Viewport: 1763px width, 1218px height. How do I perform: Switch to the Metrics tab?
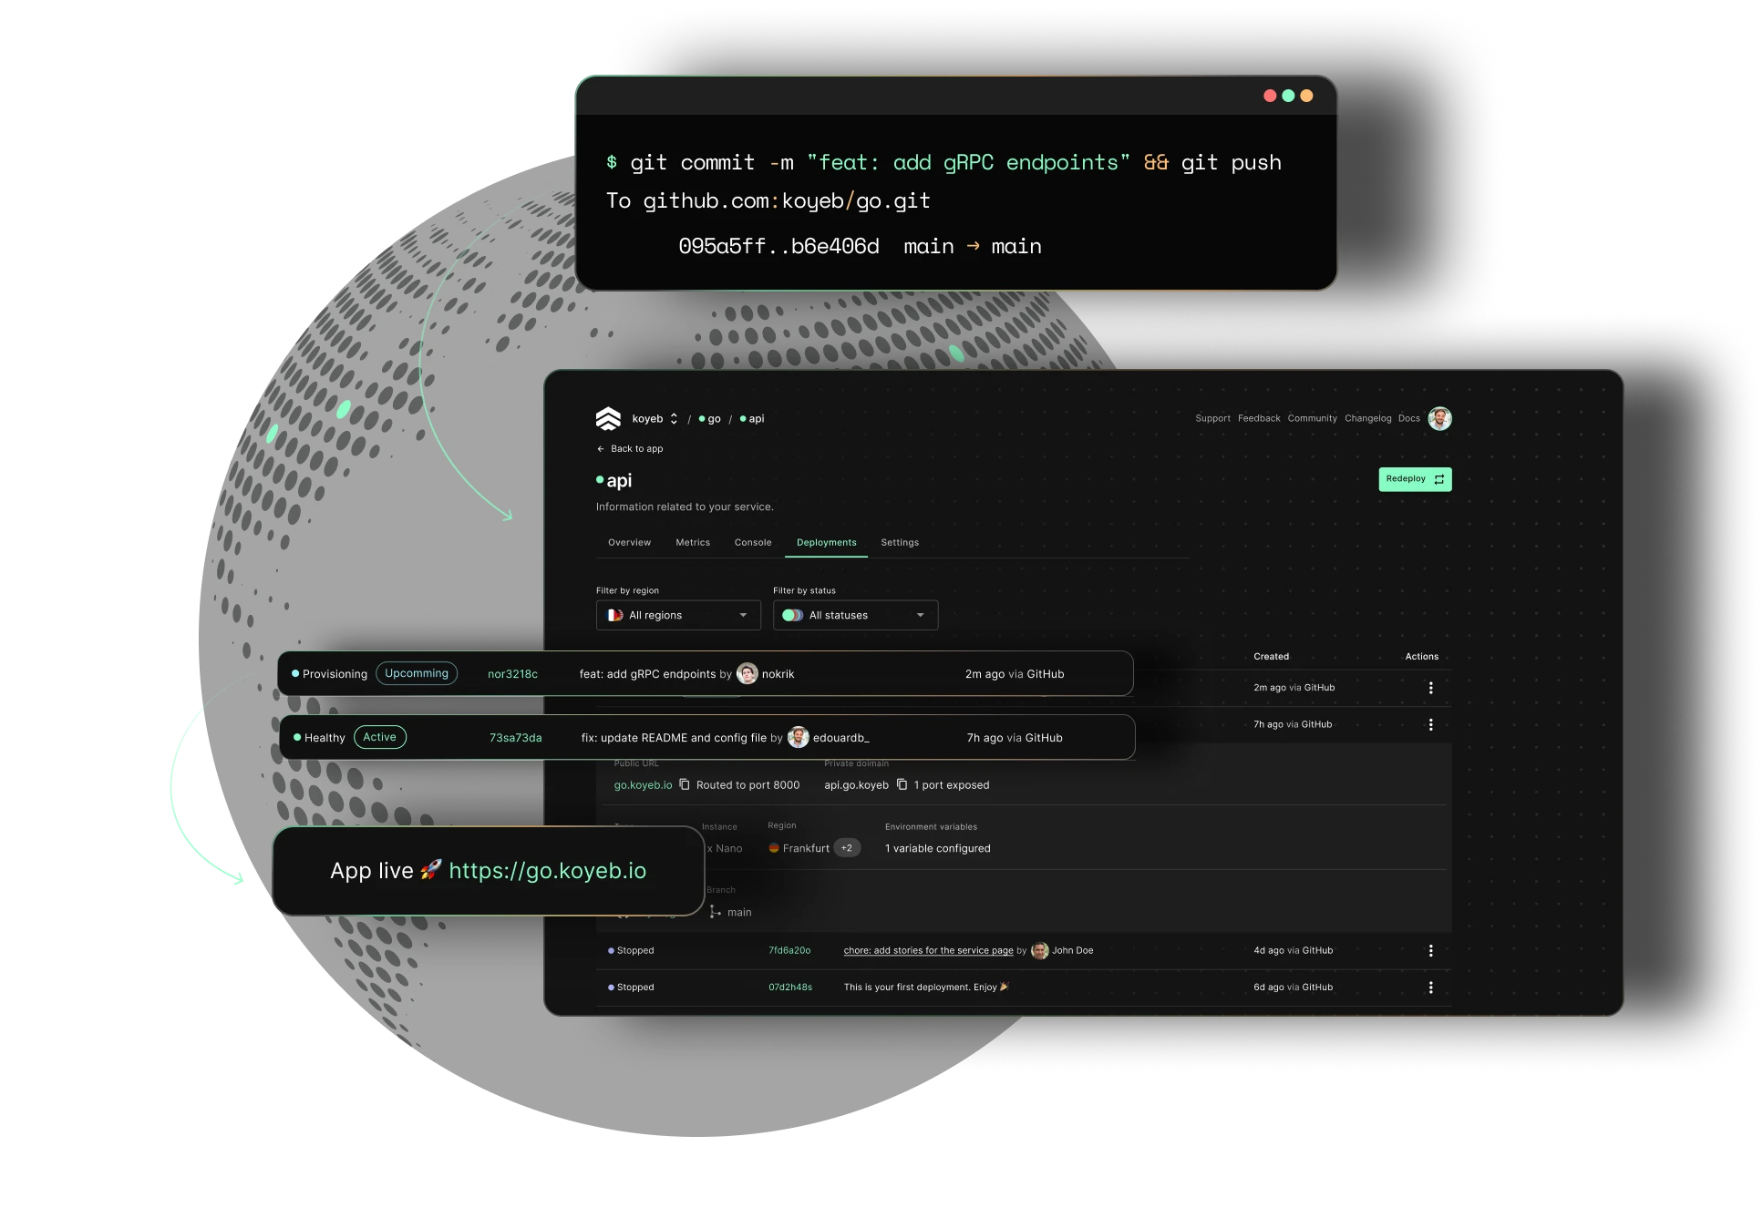pyautogui.click(x=694, y=542)
